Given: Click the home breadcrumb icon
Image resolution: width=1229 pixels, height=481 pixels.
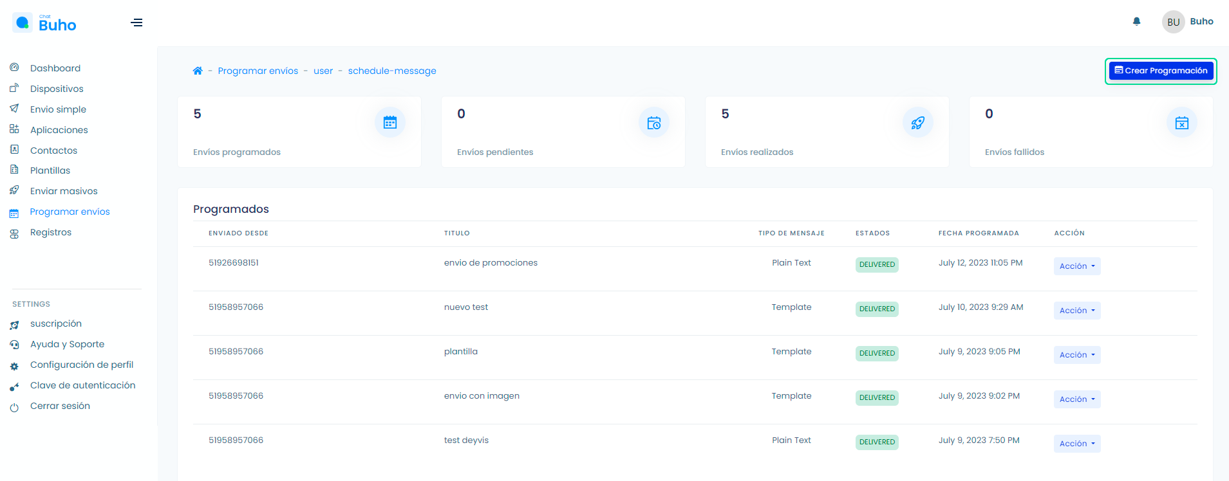Looking at the screenshot, I should pyautogui.click(x=198, y=71).
